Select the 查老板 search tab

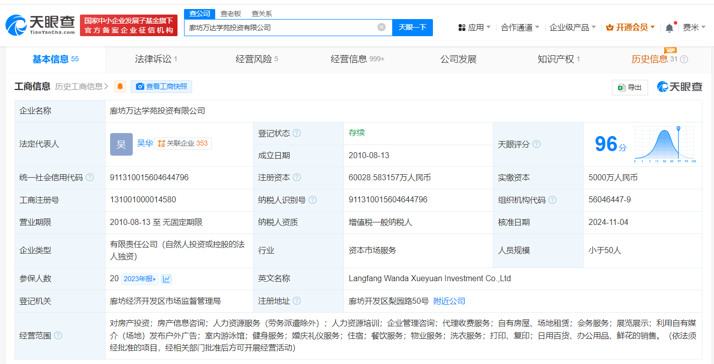click(231, 14)
